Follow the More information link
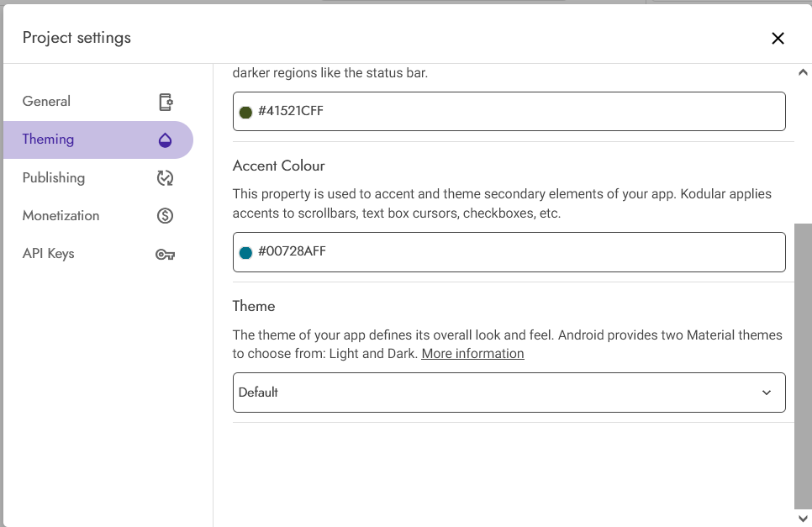The width and height of the screenshot is (812, 527). [x=472, y=354]
